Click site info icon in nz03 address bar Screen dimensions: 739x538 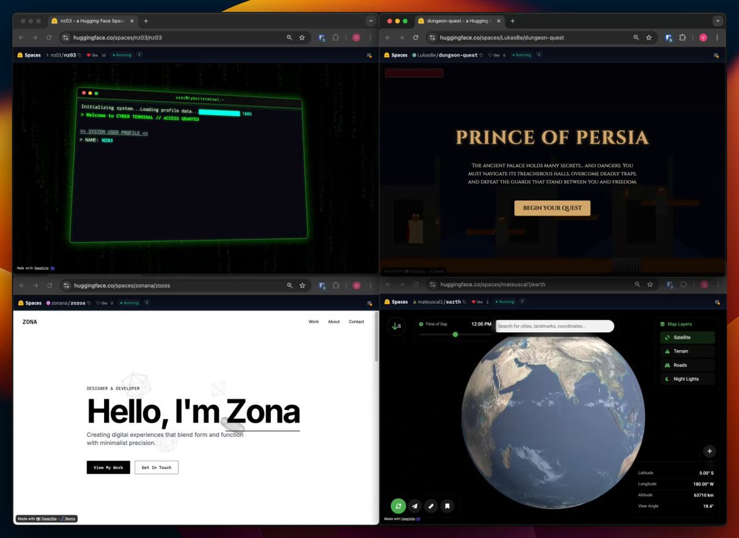coord(66,38)
